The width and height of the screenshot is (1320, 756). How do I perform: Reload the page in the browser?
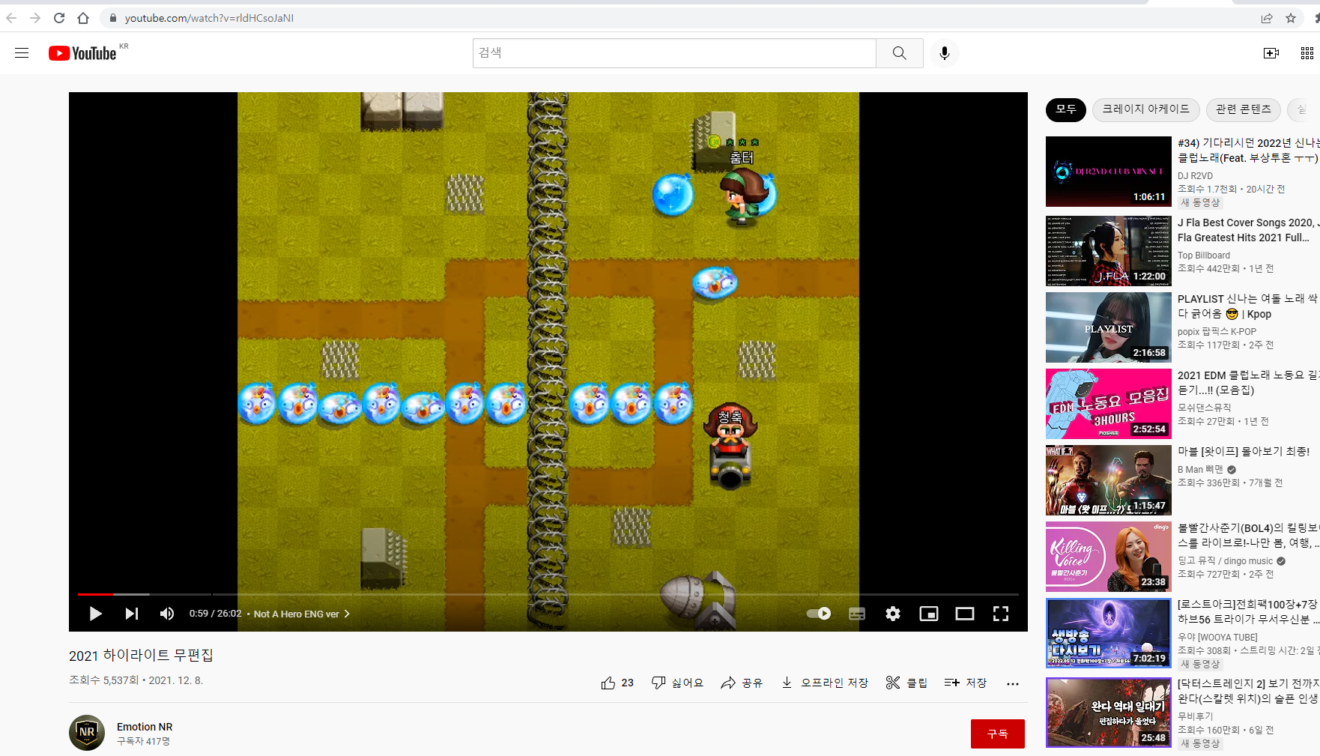tap(59, 18)
